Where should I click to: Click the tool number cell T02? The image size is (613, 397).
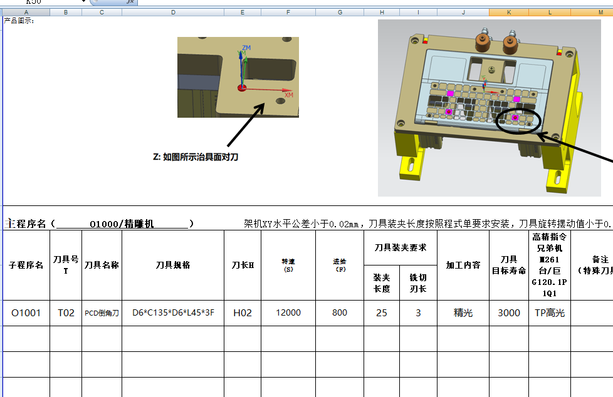65,313
